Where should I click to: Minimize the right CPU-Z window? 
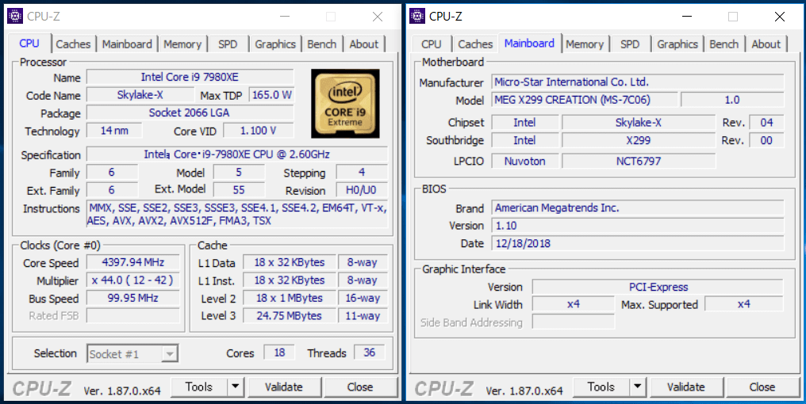click(686, 17)
